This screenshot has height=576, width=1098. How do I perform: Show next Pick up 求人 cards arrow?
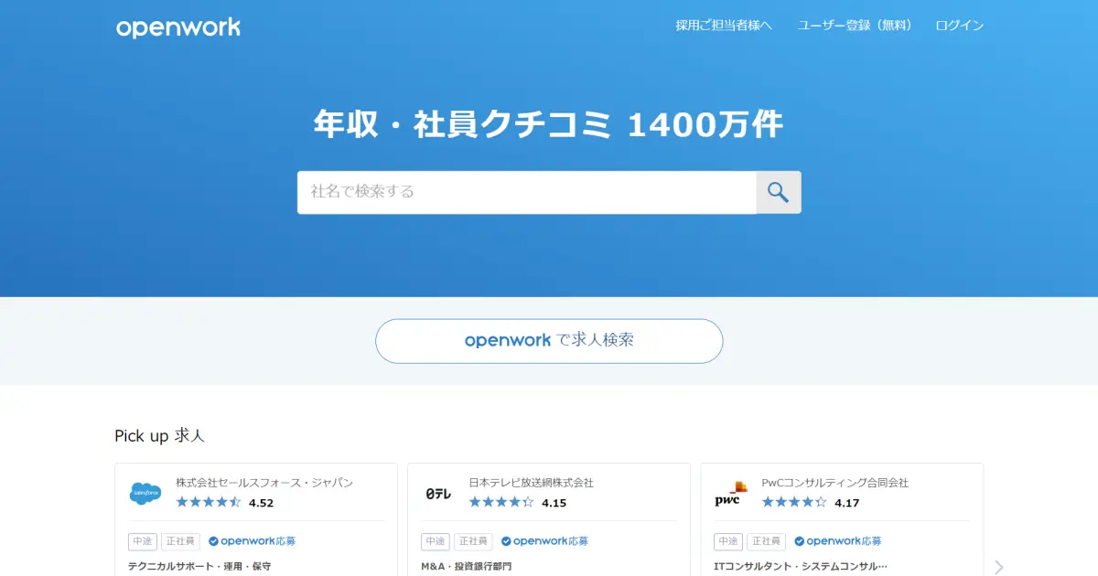tap(999, 567)
